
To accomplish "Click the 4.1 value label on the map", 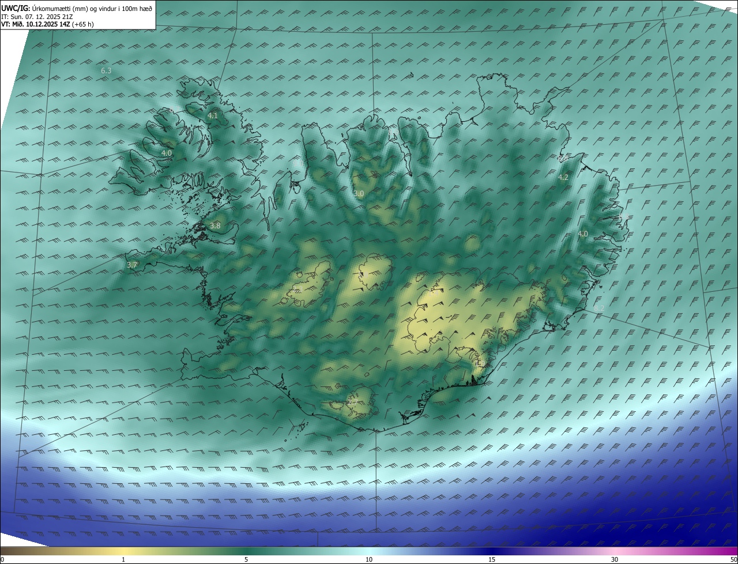I will tap(212, 116).
